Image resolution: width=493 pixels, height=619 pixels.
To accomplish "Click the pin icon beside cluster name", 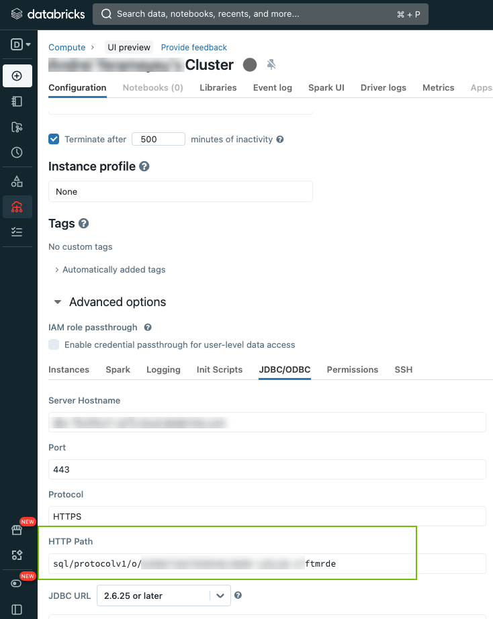I will (271, 64).
